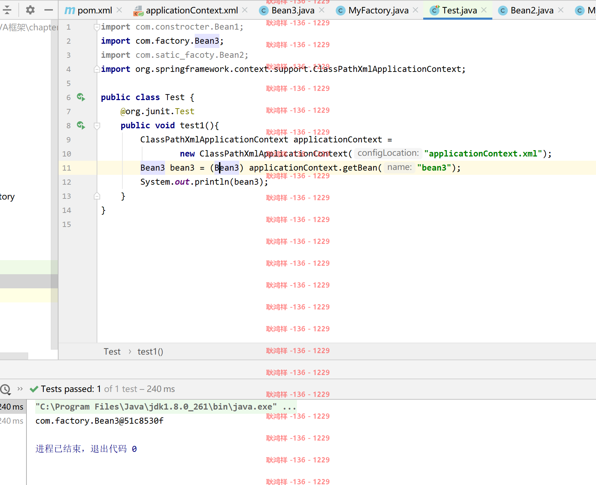
Task: Click the @org.junit.Test annotation
Action: tap(157, 111)
